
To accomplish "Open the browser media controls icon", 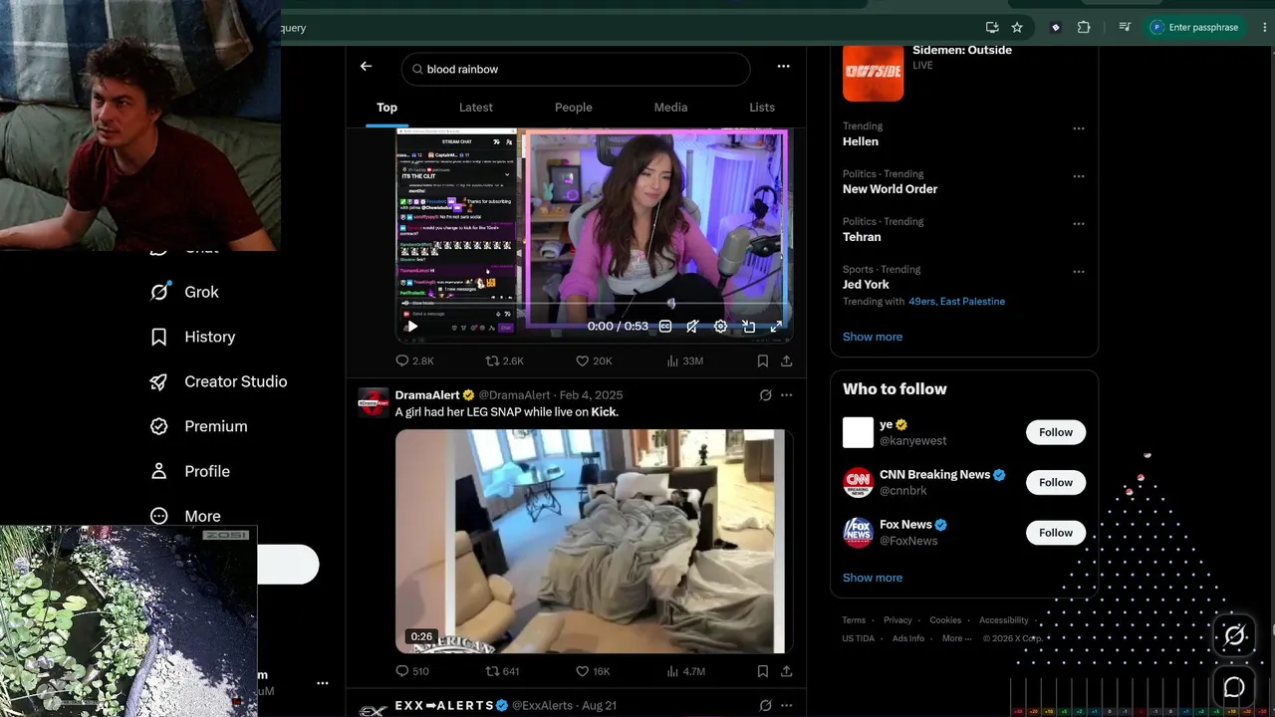I will click(x=1125, y=27).
